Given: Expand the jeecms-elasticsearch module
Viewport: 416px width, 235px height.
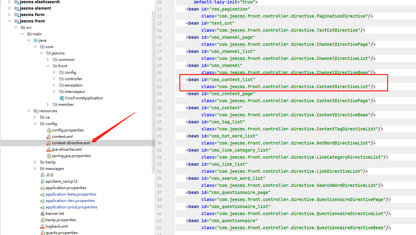Looking at the screenshot, I should click(x=9, y=2).
